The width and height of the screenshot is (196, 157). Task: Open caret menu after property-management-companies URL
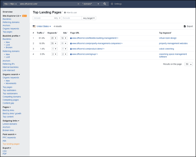click(x=122, y=43)
